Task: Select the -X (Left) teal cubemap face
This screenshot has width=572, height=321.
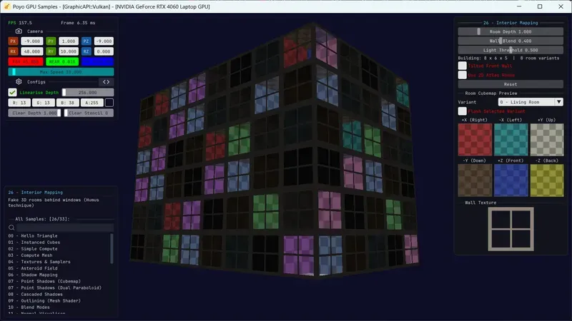Action: click(511, 140)
